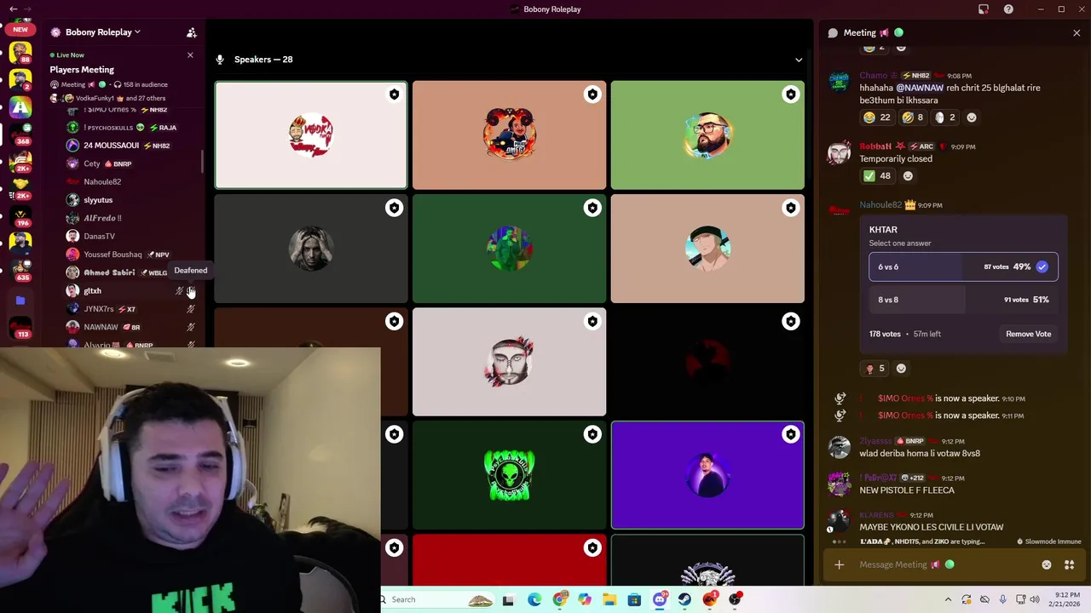Open Steam from the Windows taskbar
The height and width of the screenshot is (613, 1091).
[684, 599]
